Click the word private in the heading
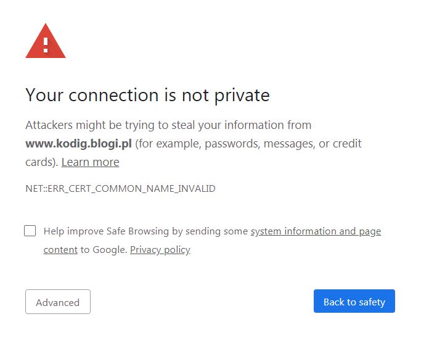Viewport: 429px width, 343px height. coord(242,96)
